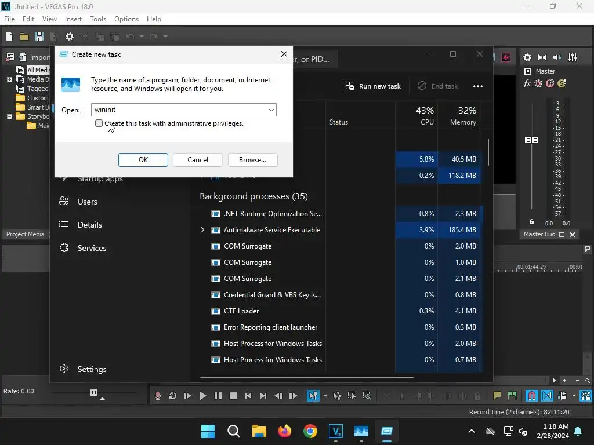Select the Envelope edit tool

click(x=337, y=396)
